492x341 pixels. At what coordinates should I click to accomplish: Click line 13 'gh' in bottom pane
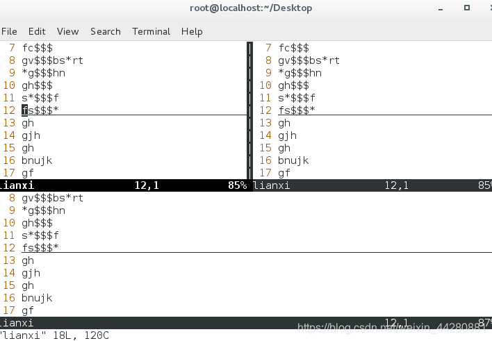click(28, 260)
